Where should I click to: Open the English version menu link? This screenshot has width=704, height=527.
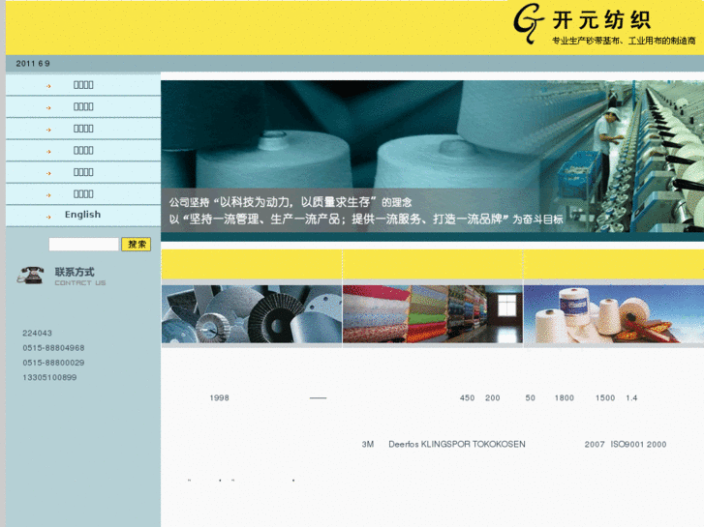(82, 215)
